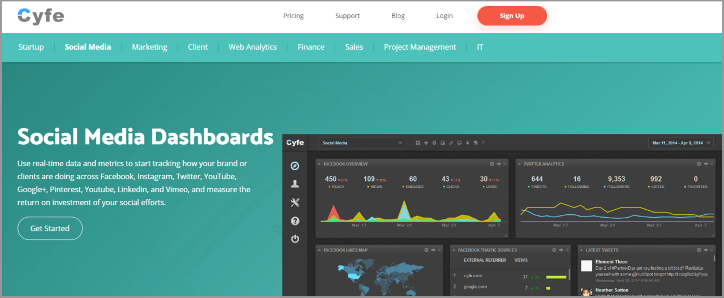The height and width of the screenshot is (298, 724).
Task: Click the REACH legend in Facebook Overview
Action: pos(336,187)
